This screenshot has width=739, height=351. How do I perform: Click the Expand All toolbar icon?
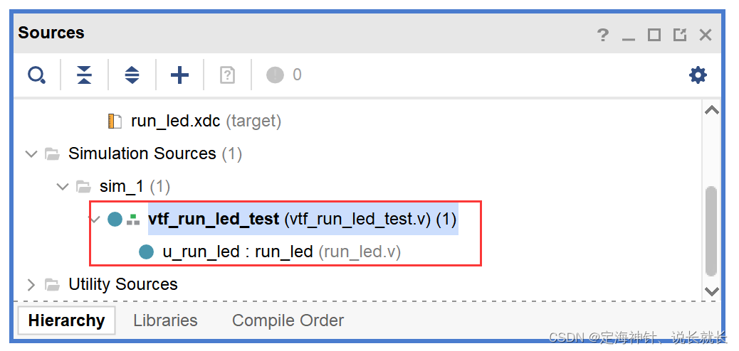[x=132, y=75]
